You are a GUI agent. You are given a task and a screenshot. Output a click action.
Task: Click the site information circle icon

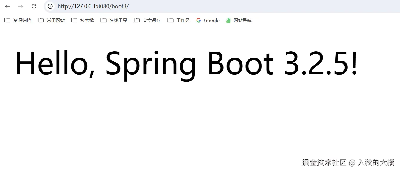tap(50, 6)
